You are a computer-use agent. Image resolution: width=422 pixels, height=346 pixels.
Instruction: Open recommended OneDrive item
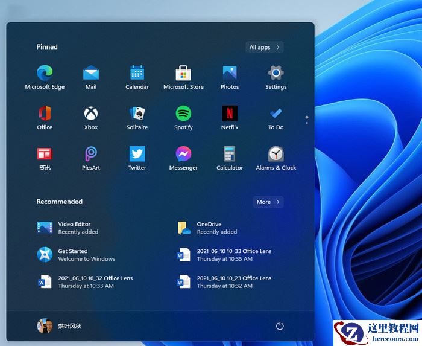click(x=207, y=228)
